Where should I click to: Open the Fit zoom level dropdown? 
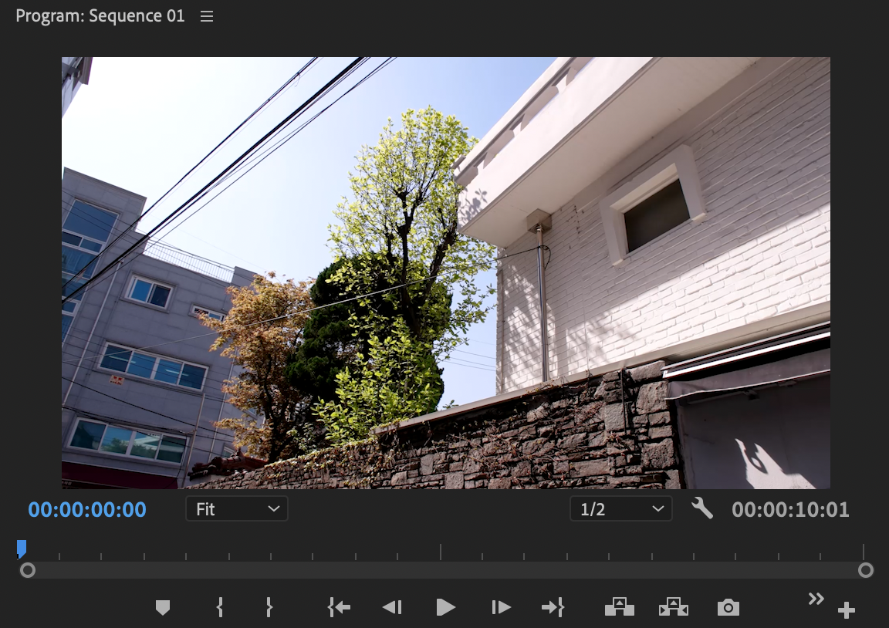coord(237,509)
